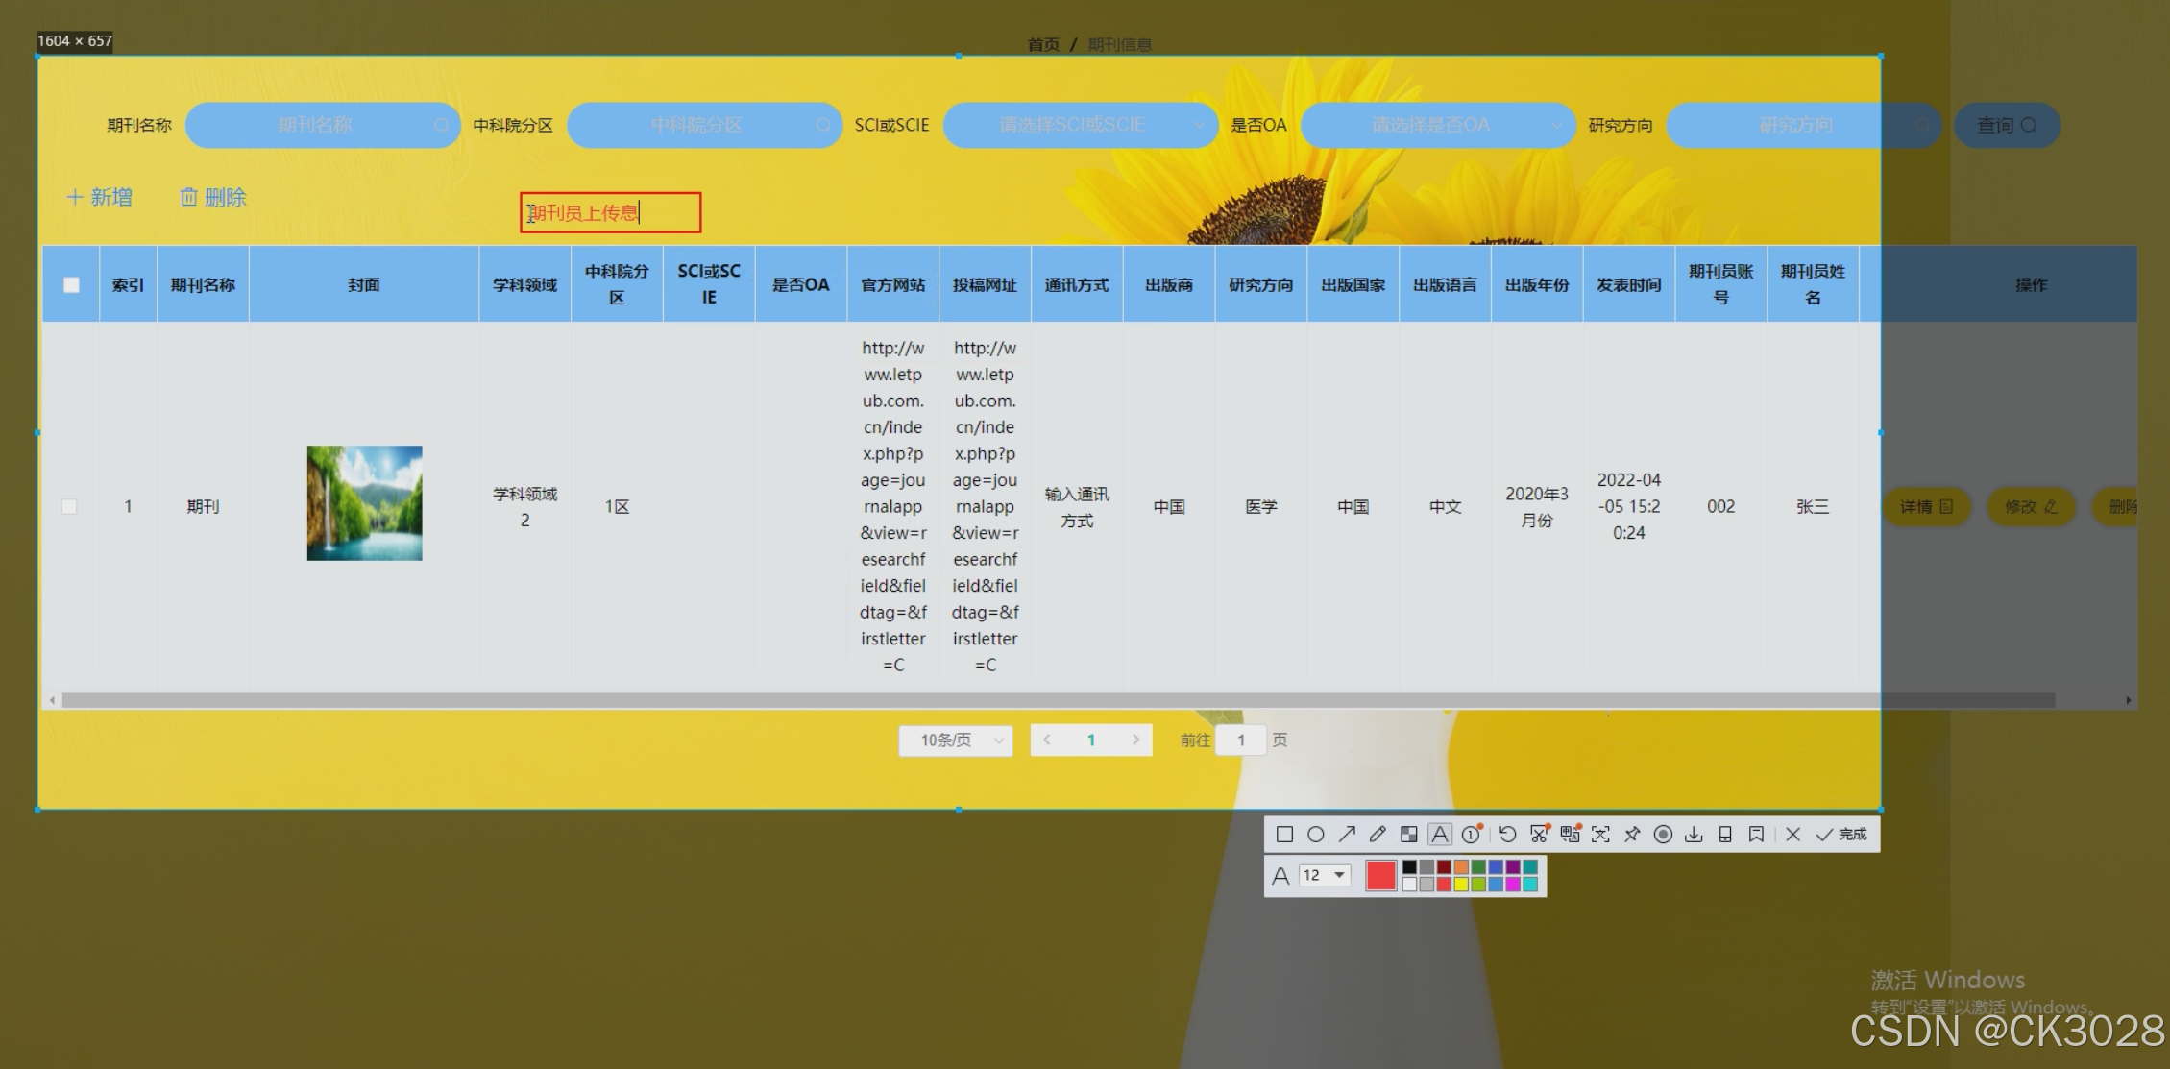Start screen recording with record icon
2170x1069 pixels.
point(1663,835)
